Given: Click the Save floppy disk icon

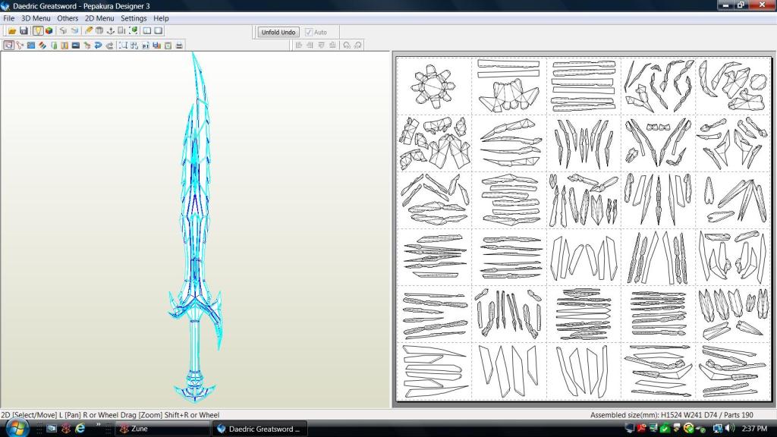Looking at the screenshot, I should pos(24,30).
